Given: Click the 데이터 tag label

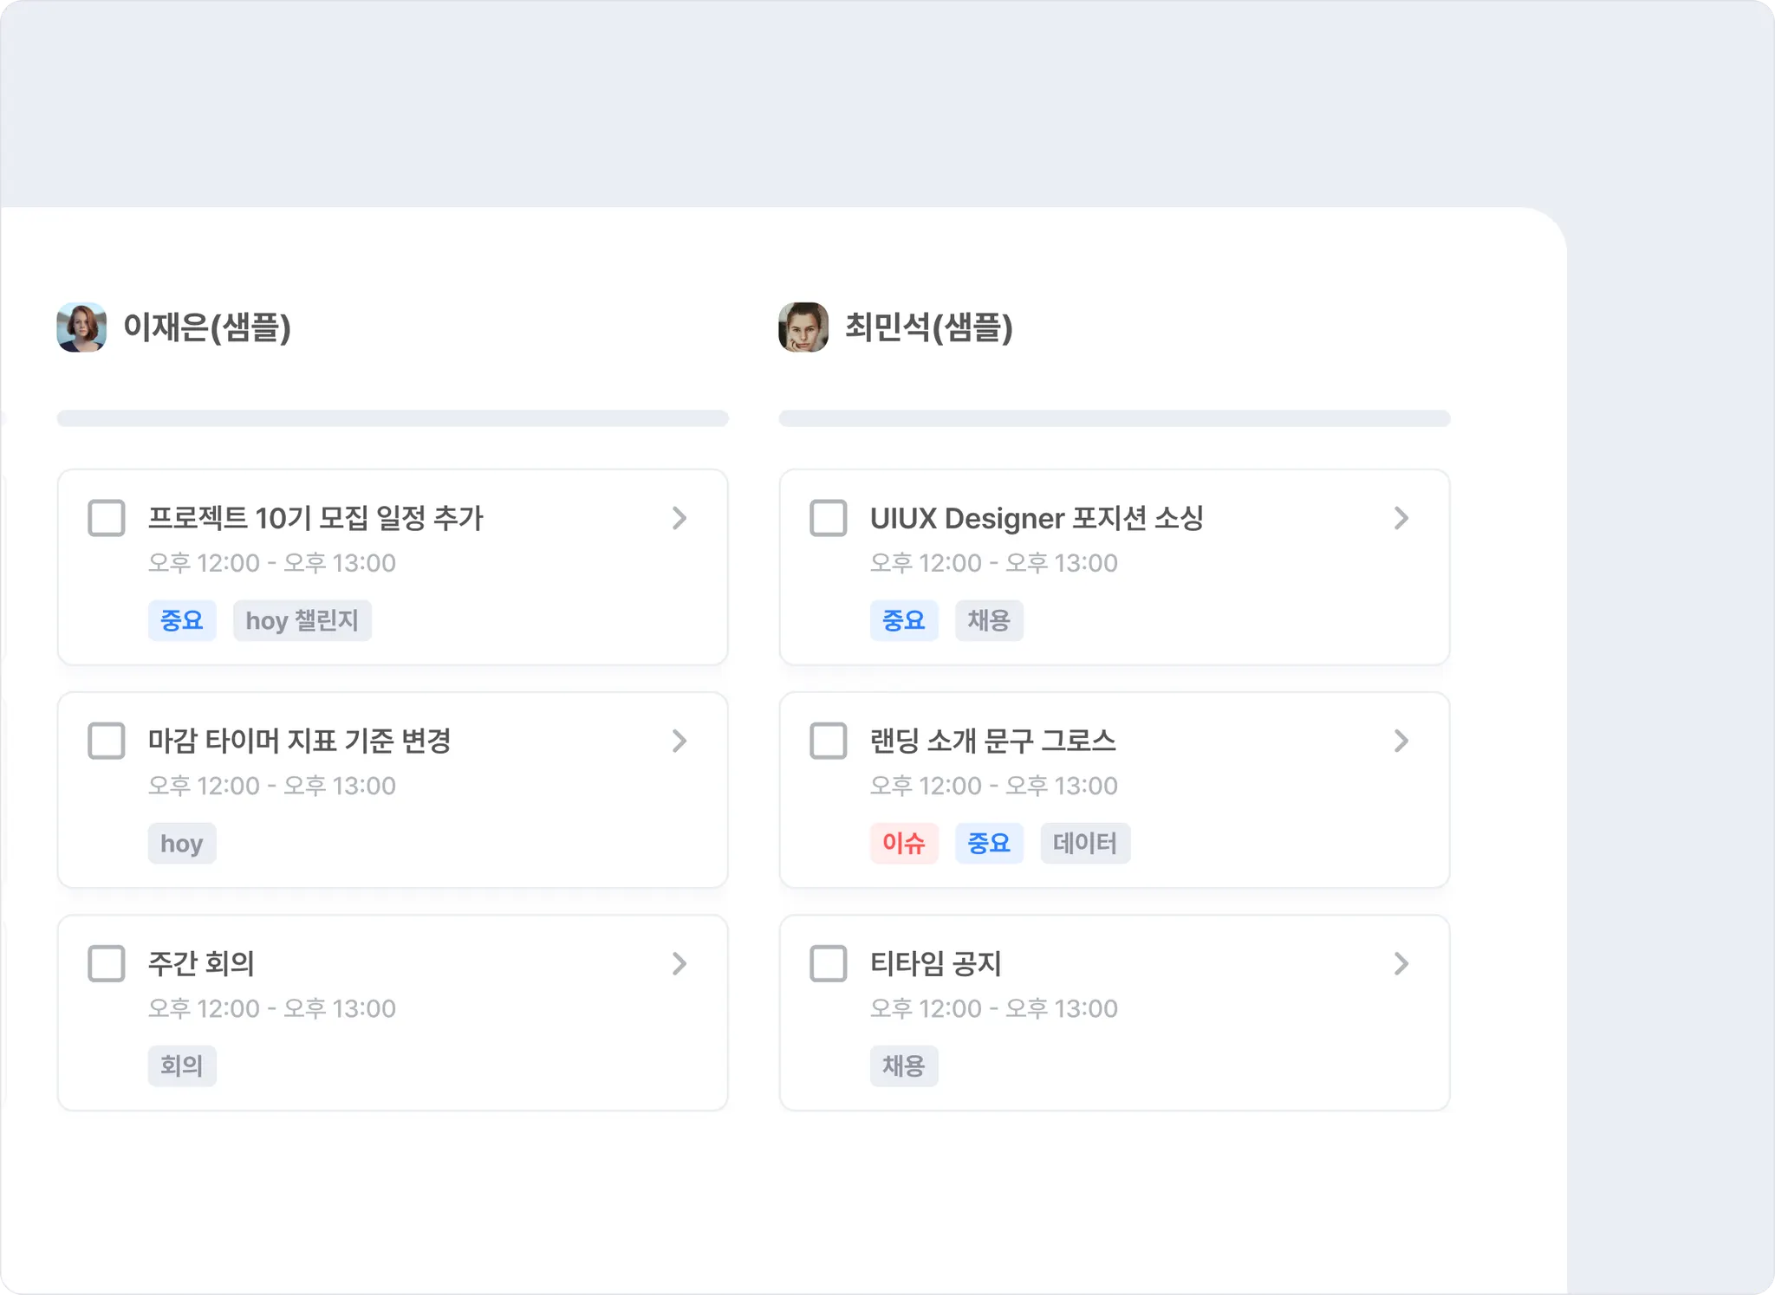Looking at the screenshot, I should 1085,843.
